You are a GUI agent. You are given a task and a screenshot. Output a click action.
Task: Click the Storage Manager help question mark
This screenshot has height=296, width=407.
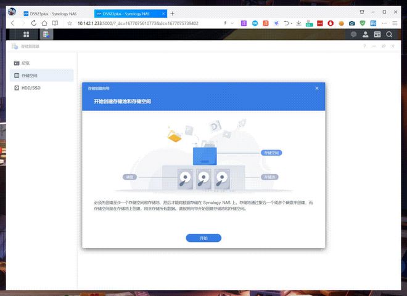(x=364, y=46)
